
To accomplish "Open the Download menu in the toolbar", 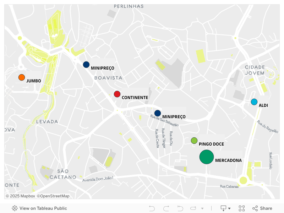I will pos(225,208).
